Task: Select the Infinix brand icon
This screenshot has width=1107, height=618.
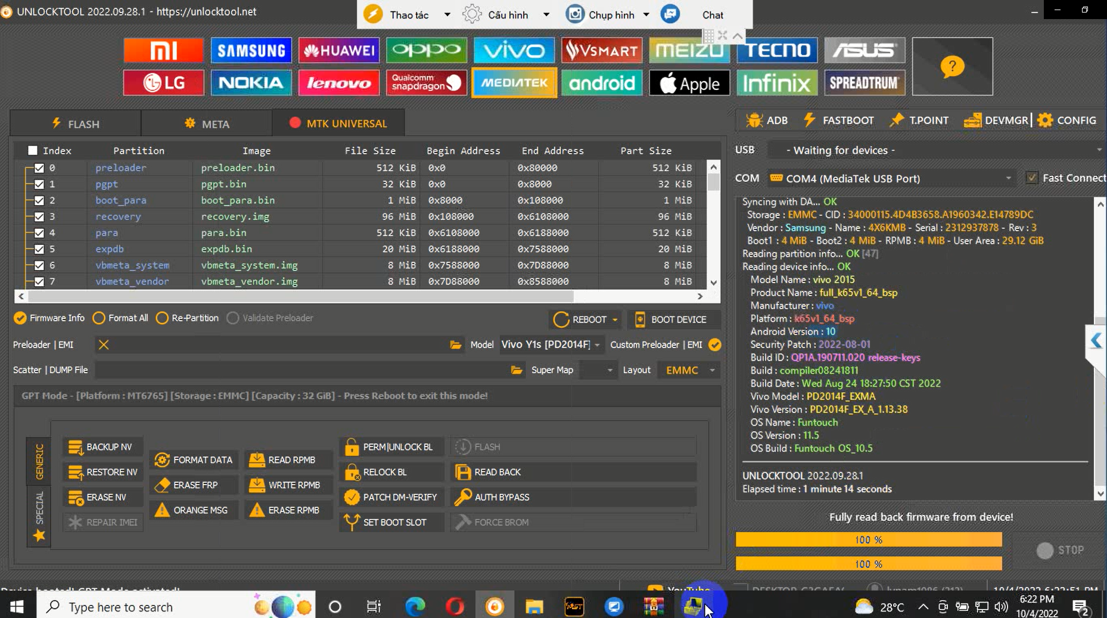Action: 777,83
